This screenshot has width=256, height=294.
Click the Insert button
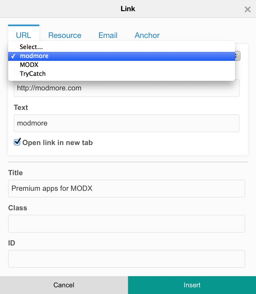[x=192, y=285]
